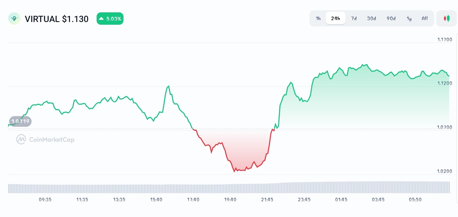Click the 1.0200 axis label
The image size is (458, 217).
445,171
